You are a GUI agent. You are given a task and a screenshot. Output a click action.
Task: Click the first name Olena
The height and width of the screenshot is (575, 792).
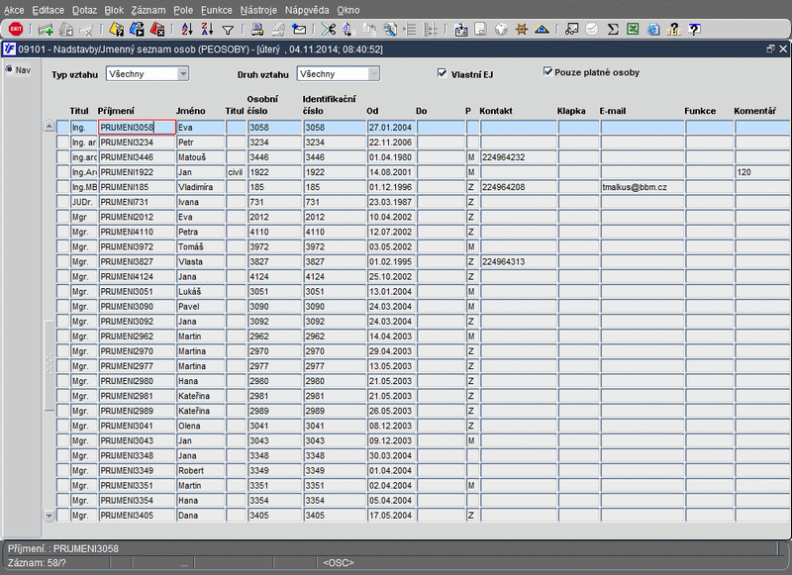tap(201, 426)
